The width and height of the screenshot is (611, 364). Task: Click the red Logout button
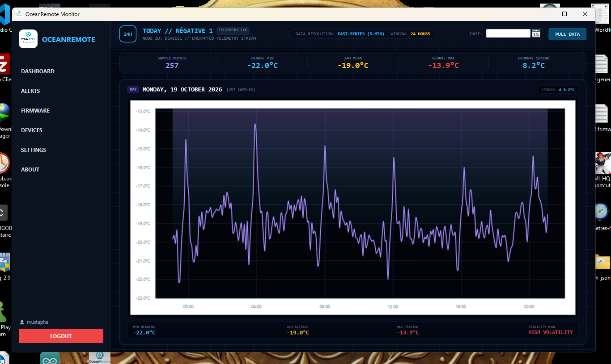click(x=61, y=336)
